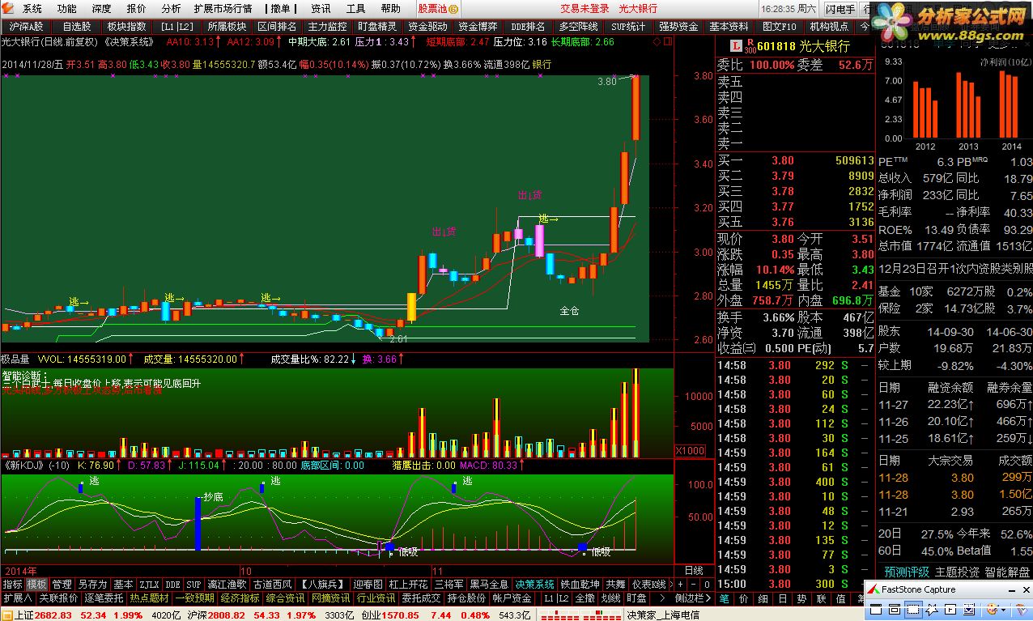This screenshot has height=621, width=1033.
Task: Click the 全撤 button
Action: pyautogui.click(x=585, y=598)
